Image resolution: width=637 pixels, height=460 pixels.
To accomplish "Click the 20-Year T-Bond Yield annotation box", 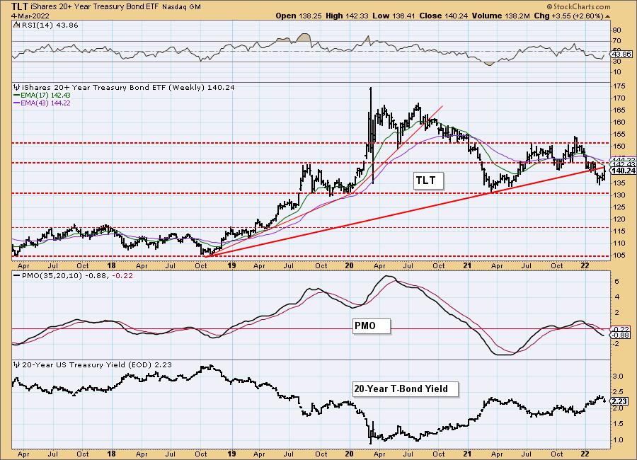I will click(x=405, y=389).
